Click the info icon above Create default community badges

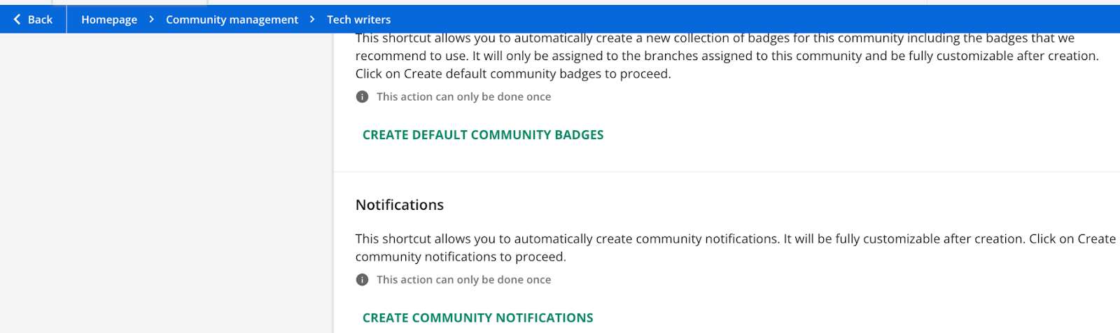point(362,97)
